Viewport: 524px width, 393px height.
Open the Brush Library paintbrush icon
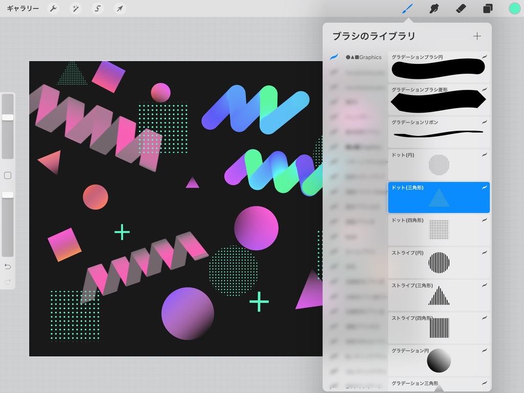pyautogui.click(x=408, y=8)
